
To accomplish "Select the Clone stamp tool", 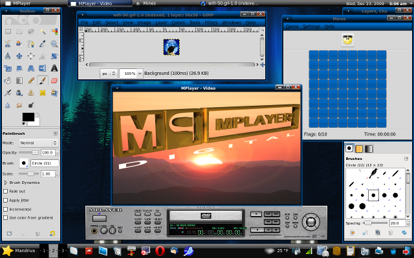I will coord(31,93).
